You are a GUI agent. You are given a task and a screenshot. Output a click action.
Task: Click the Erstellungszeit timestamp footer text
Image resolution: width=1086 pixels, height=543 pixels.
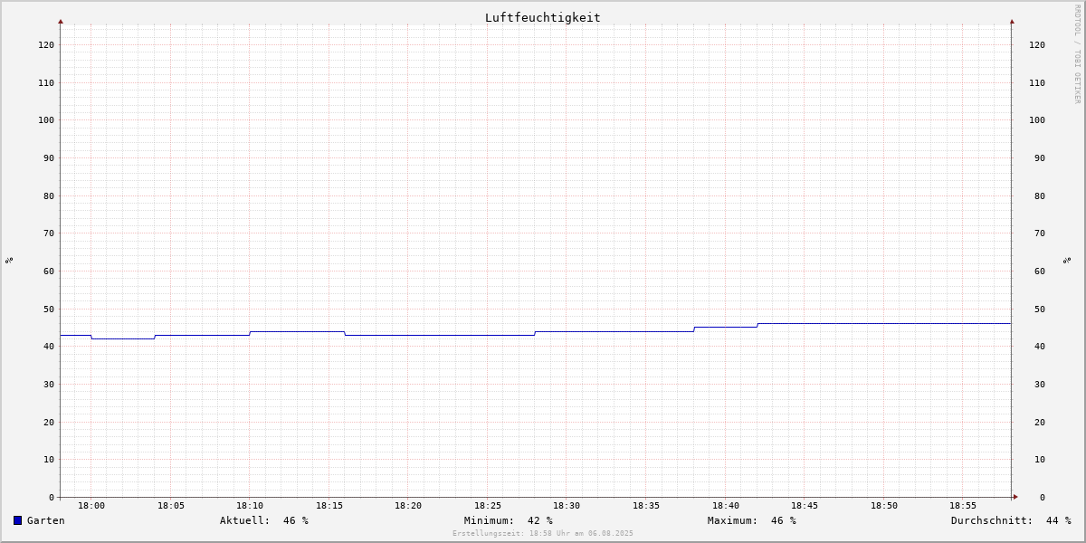click(543, 534)
